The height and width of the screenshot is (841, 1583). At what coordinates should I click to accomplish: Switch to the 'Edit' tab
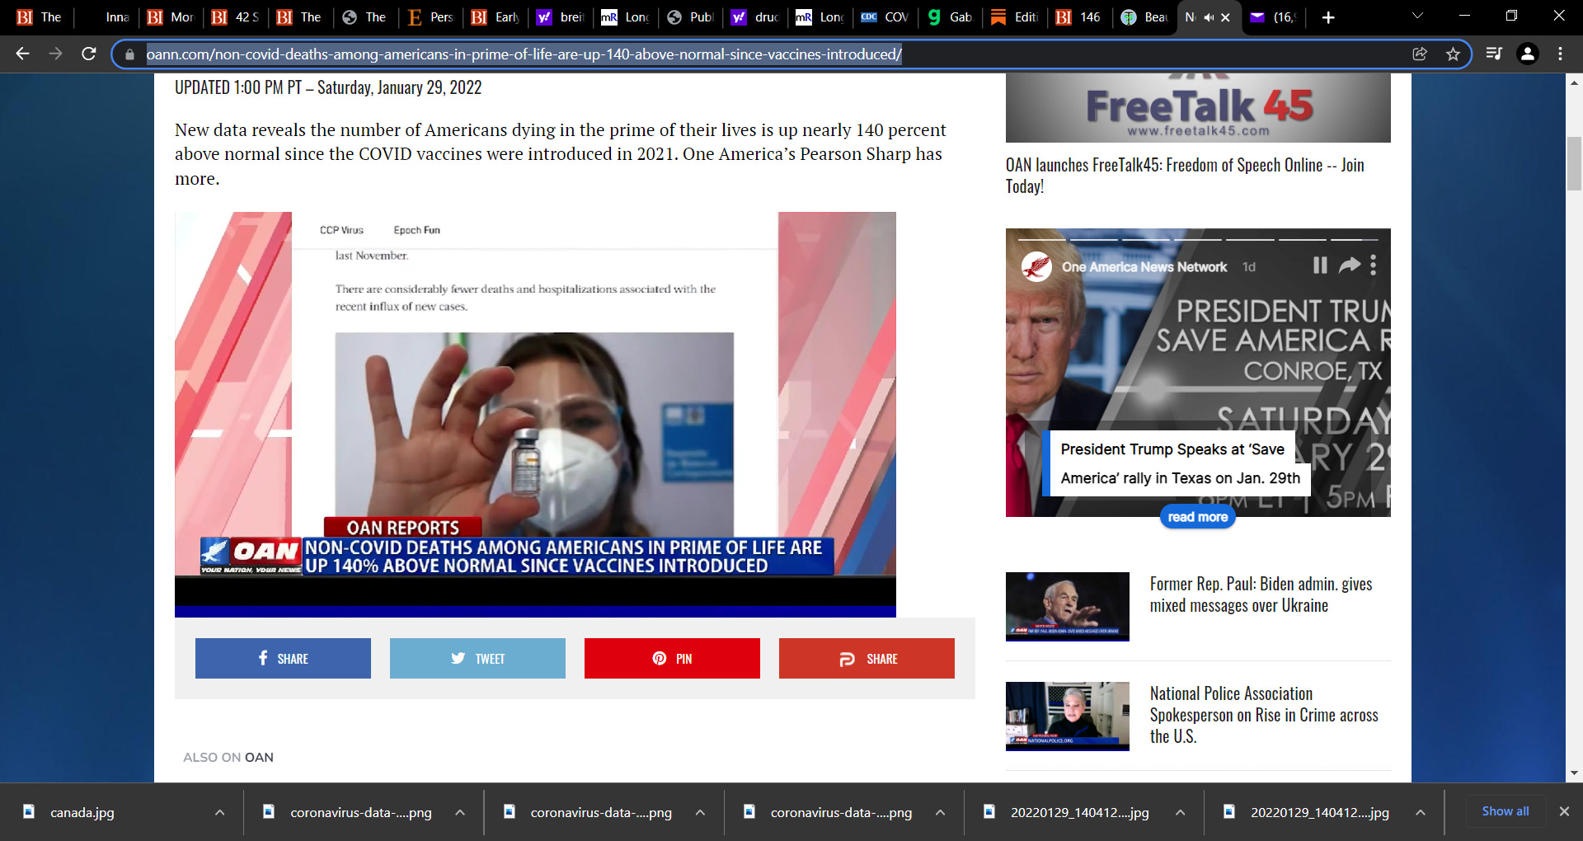(1016, 17)
